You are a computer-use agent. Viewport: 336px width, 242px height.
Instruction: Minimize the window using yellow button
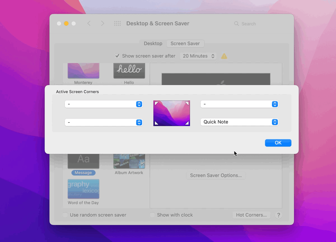(x=66, y=24)
